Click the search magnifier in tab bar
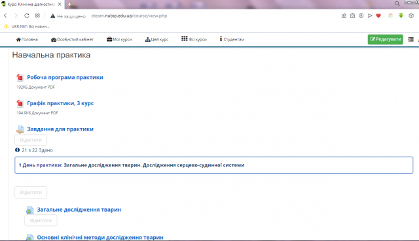Image resolution: width=419 pixels, height=241 pixels. (397, 4)
